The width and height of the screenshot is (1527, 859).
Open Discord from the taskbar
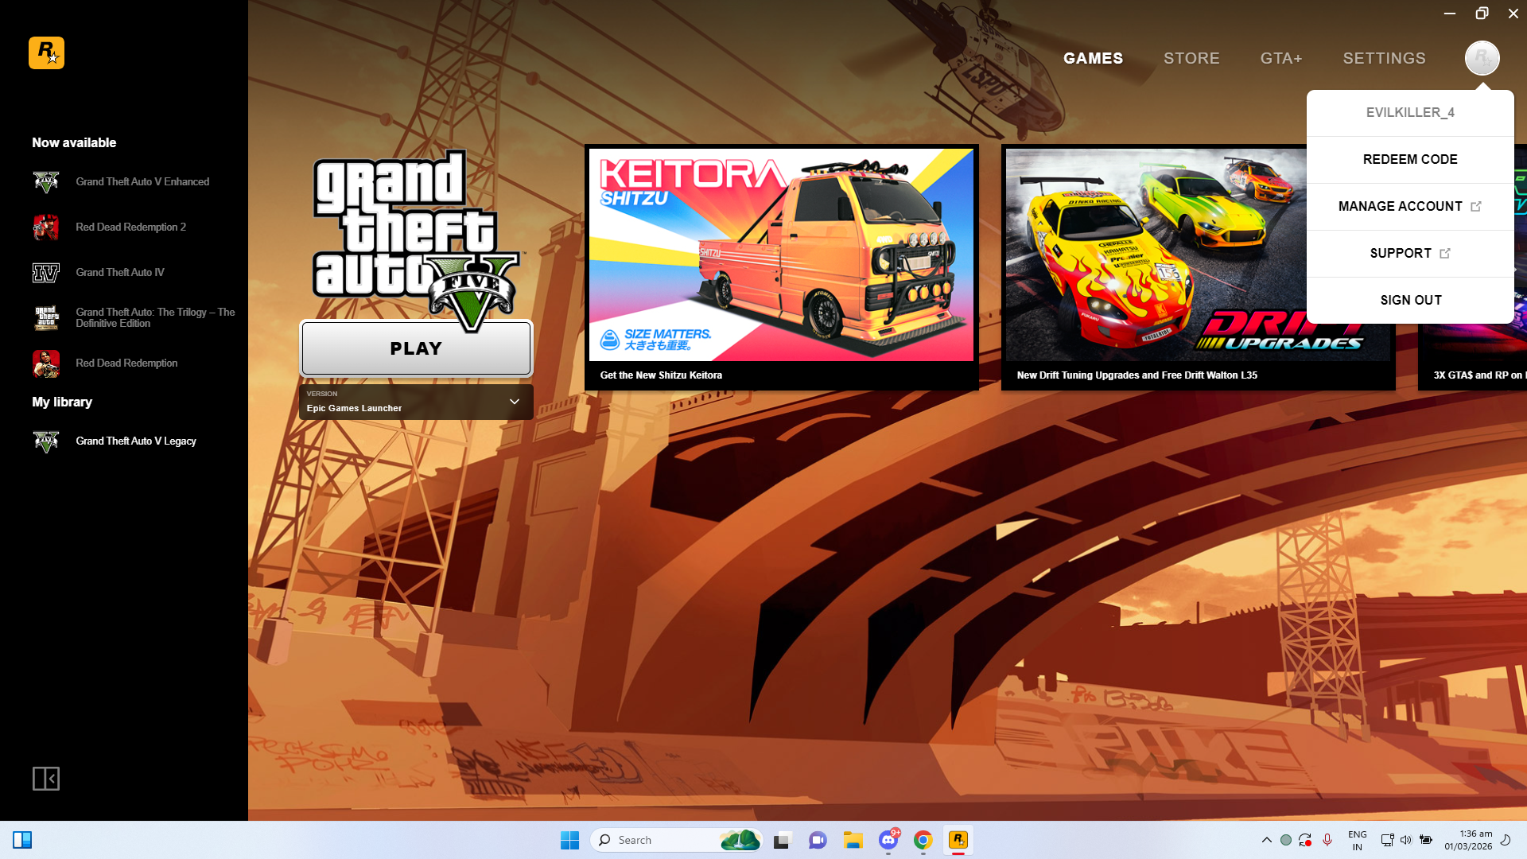888,840
